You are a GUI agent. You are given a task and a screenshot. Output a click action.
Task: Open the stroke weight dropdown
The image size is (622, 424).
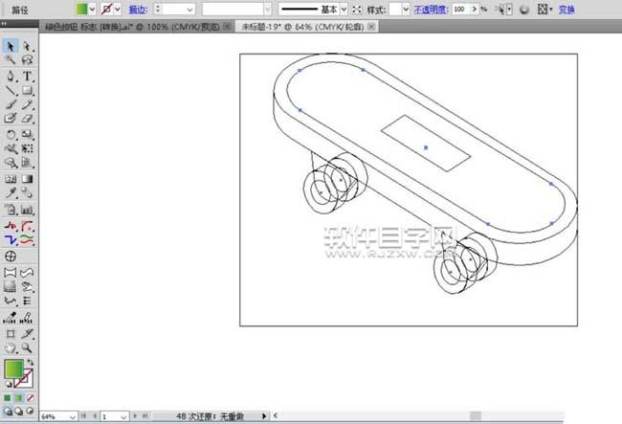point(190,10)
